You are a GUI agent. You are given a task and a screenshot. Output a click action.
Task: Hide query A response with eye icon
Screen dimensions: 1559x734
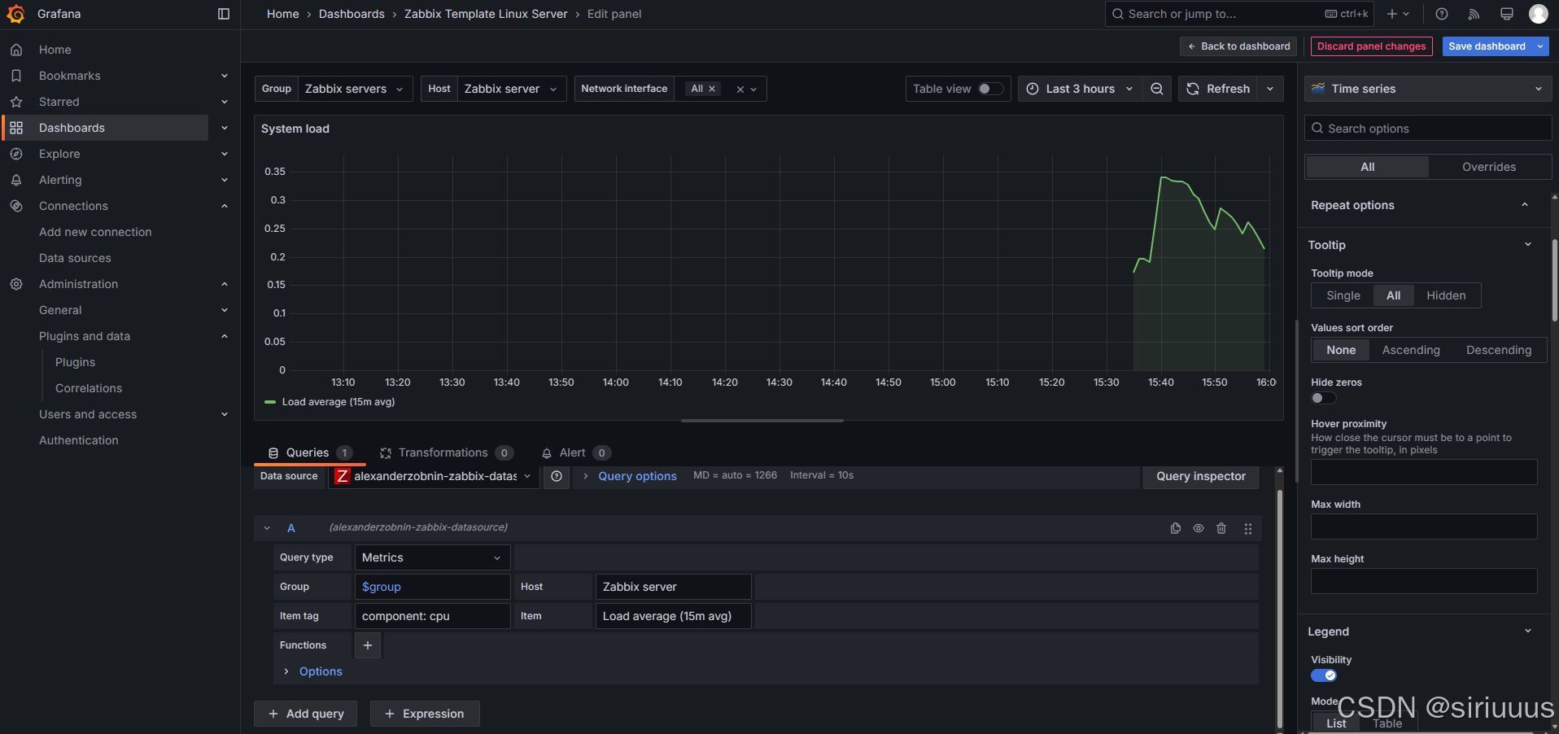click(1199, 528)
